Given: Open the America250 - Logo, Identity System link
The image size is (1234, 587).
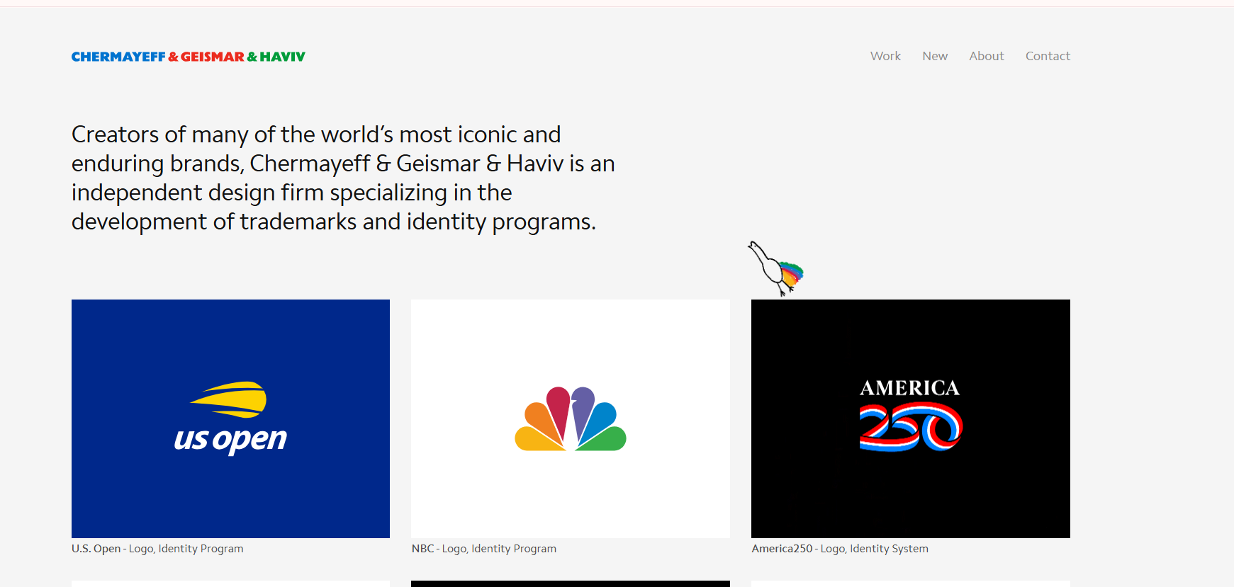Looking at the screenshot, I should (x=840, y=549).
